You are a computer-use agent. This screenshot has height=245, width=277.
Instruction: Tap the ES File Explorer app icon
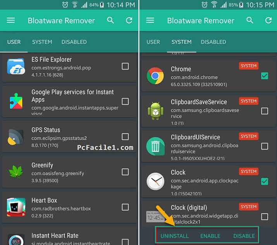click(16, 66)
